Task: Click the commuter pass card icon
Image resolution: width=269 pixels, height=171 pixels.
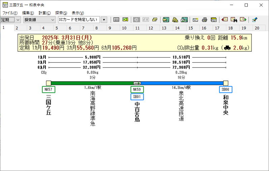Action: pyautogui.click(x=195, y=20)
